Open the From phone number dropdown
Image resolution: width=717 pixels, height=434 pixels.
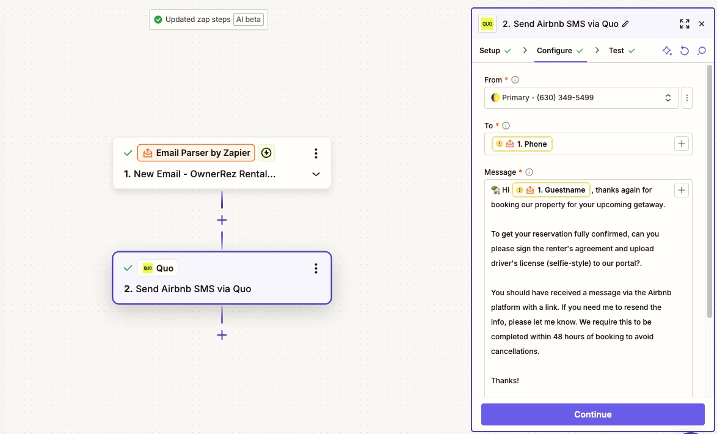(x=581, y=98)
